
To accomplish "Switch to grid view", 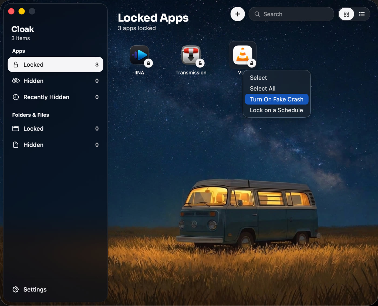I will (x=346, y=14).
